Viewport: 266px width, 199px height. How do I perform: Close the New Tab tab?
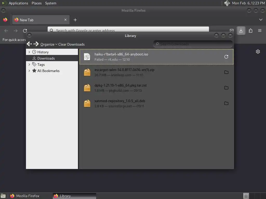pyautogui.click(x=65, y=20)
